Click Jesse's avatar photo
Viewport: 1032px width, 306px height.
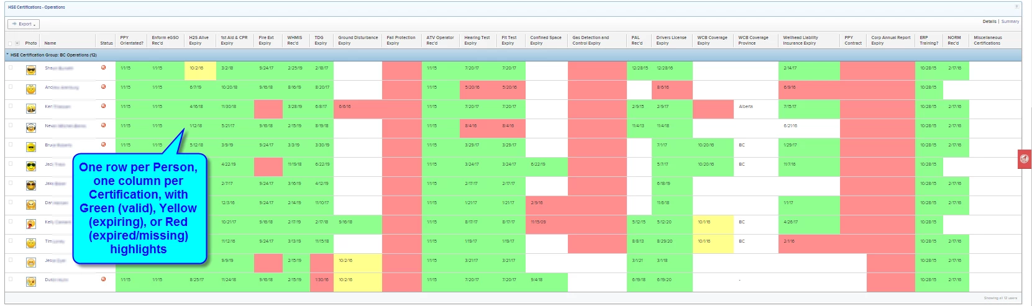pyautogui.click(x=30, y=263)
